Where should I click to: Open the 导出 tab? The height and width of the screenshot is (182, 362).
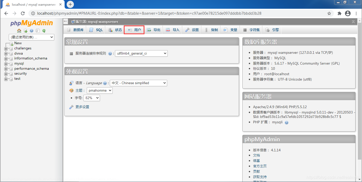[x=153, y=30]
